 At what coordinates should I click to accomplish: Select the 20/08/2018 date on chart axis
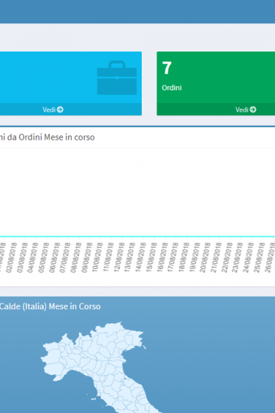[x=205, y=258]
